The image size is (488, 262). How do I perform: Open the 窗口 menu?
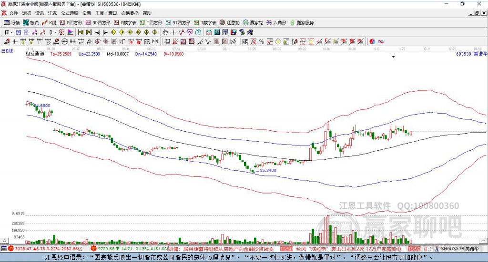tap(112, 13)
